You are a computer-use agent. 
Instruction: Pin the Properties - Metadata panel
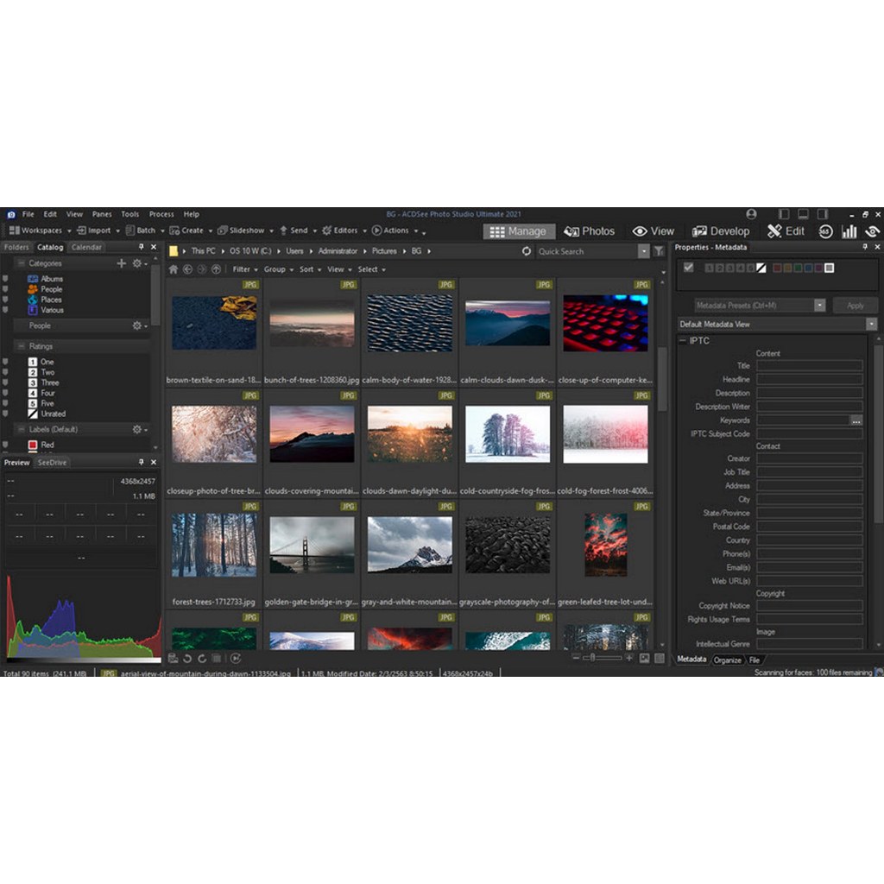click(x=867, y=247)
